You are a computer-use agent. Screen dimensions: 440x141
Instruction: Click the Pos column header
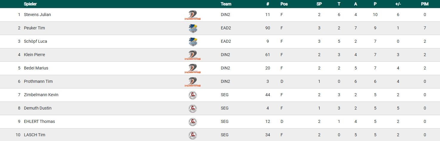pyautogui.click(x=284, y=4)
